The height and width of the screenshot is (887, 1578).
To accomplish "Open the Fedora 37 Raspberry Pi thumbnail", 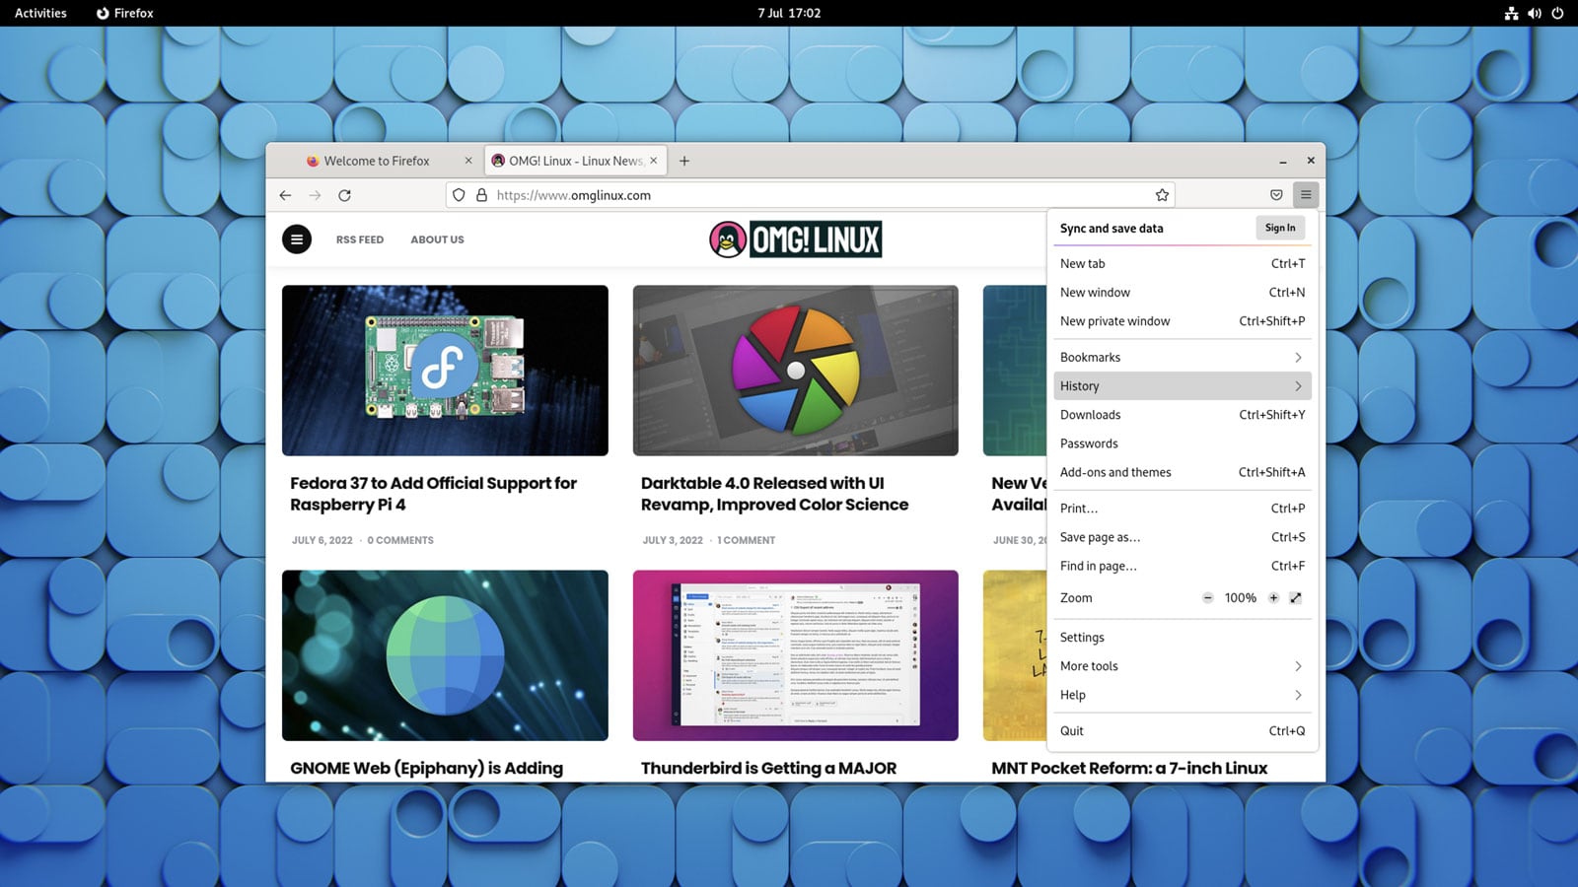I will (445, 371).
